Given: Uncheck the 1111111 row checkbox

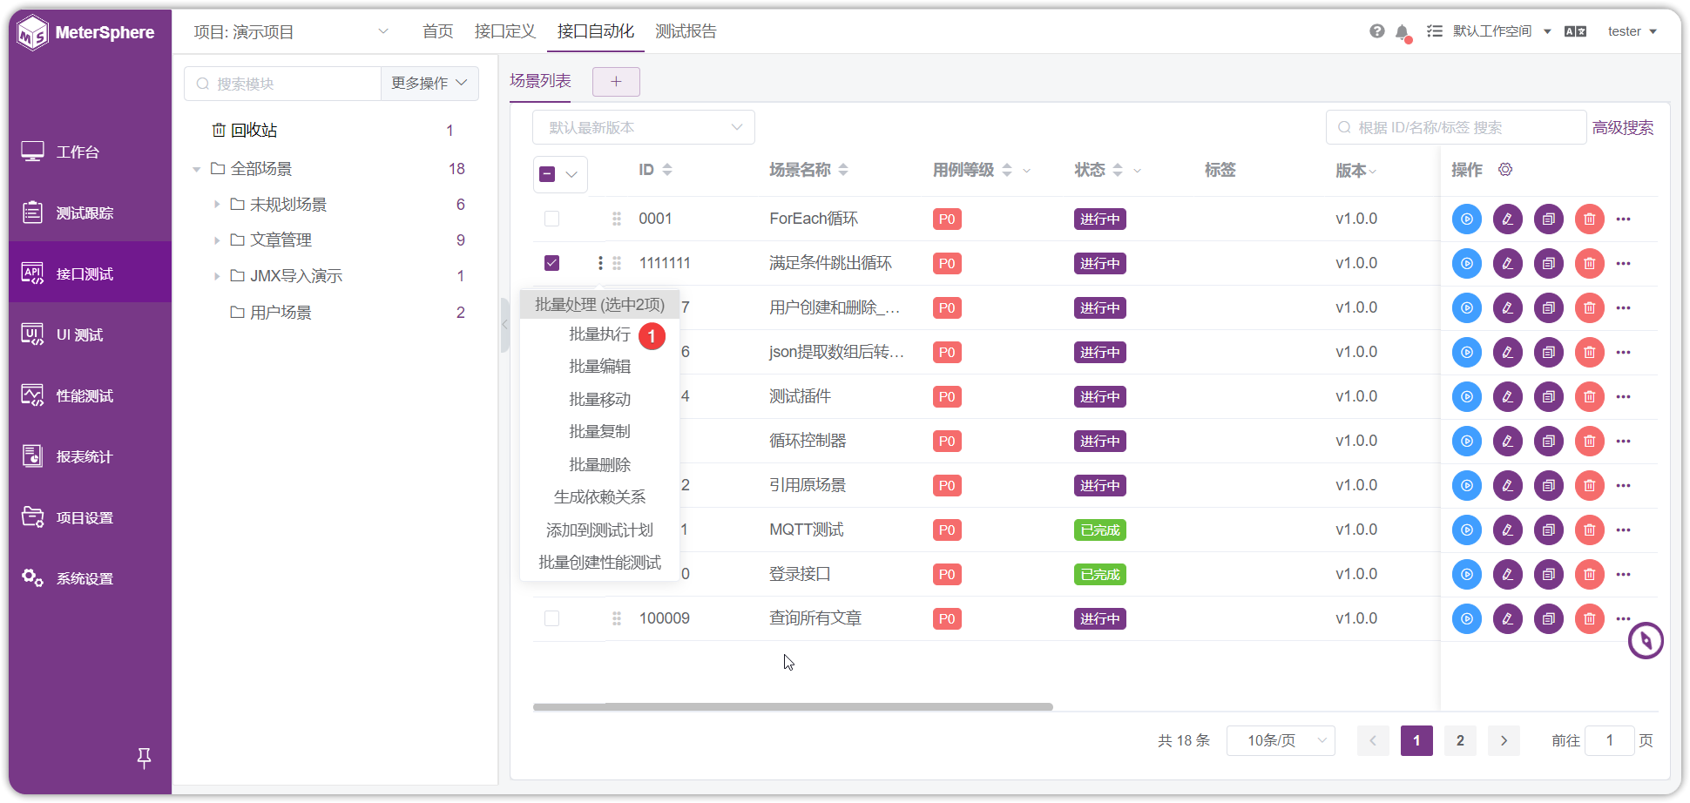Looking at the screenshot, I should 552,263.
